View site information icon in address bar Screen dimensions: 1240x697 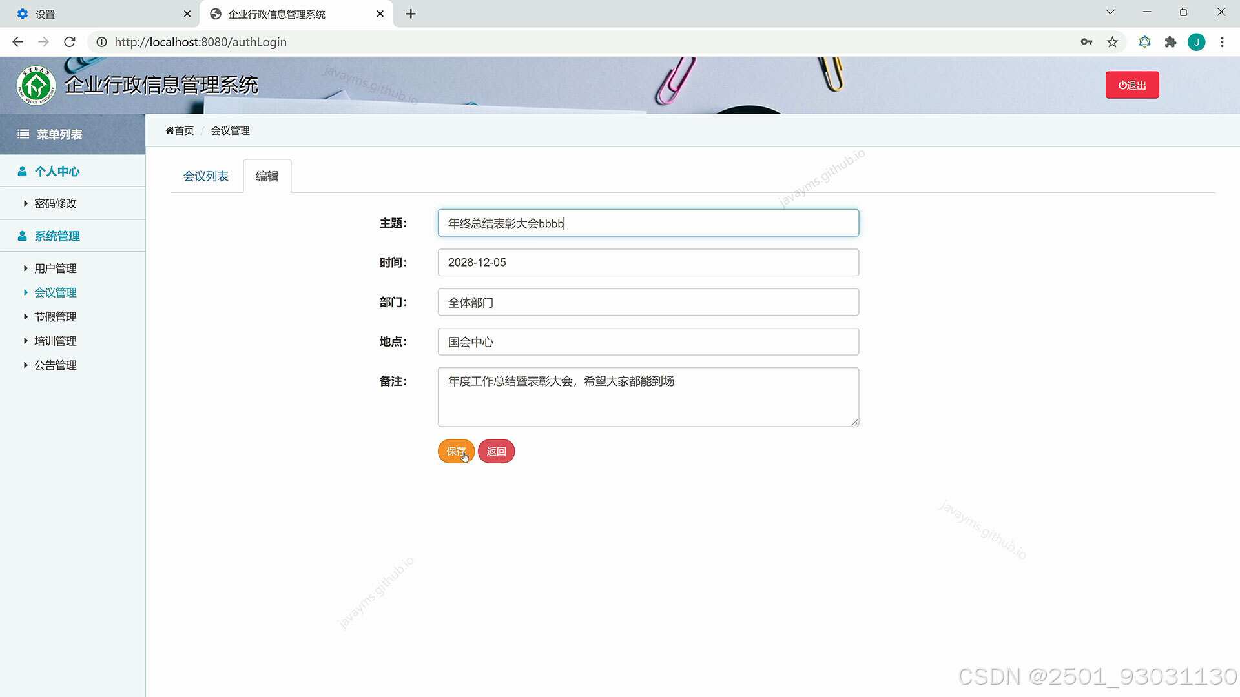(x=101, y=42)
